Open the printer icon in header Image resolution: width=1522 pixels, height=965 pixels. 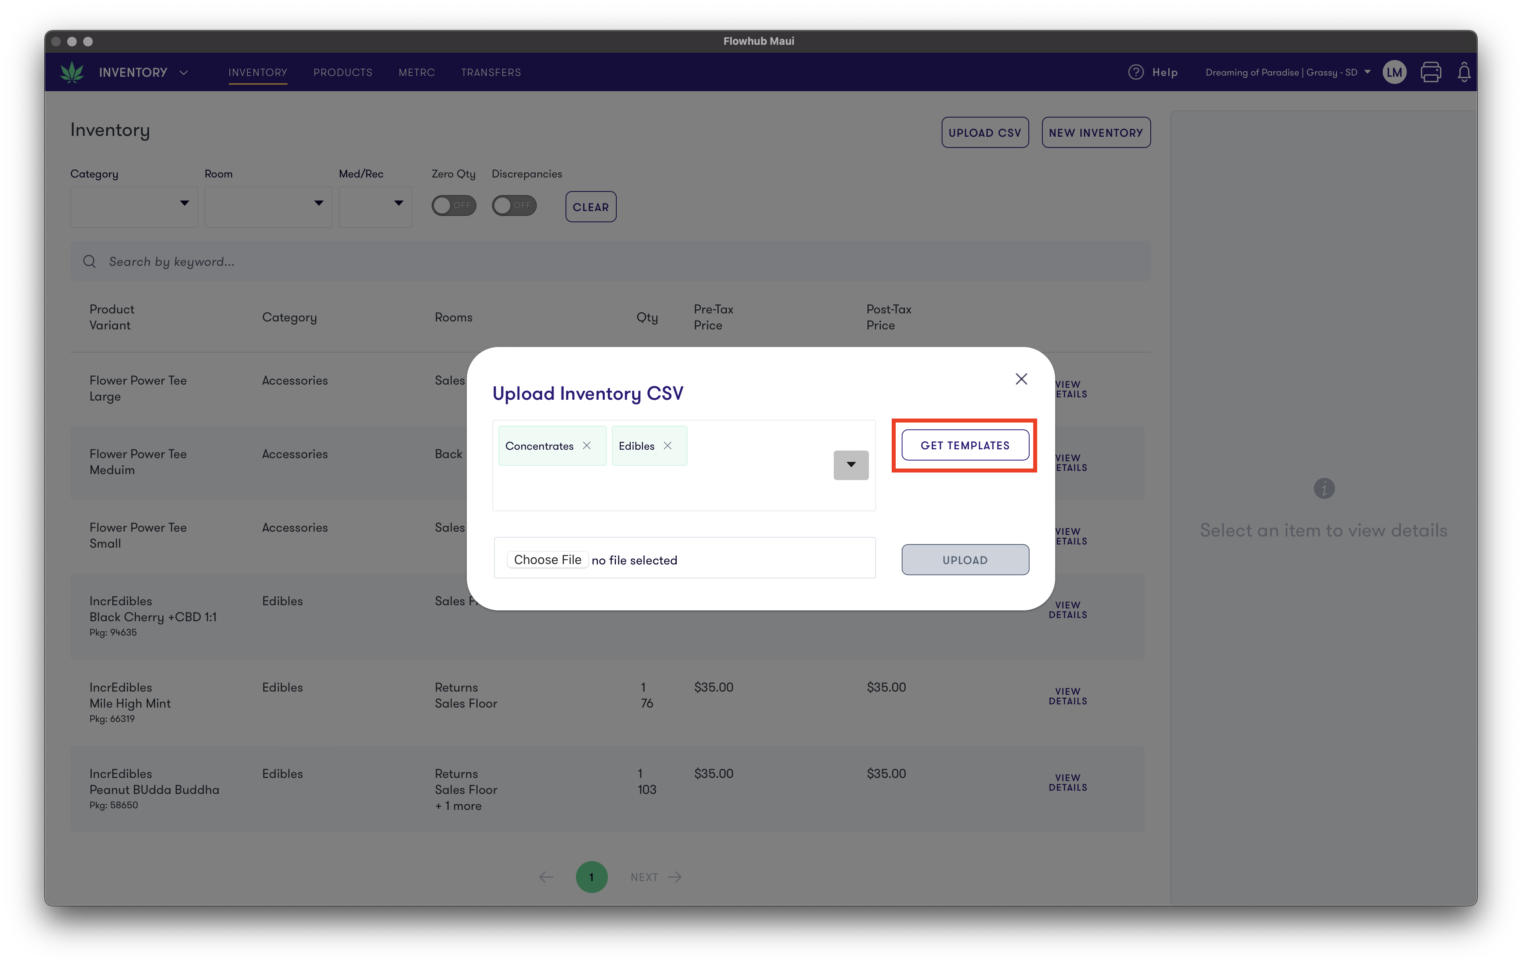(x=1431, y=72)
